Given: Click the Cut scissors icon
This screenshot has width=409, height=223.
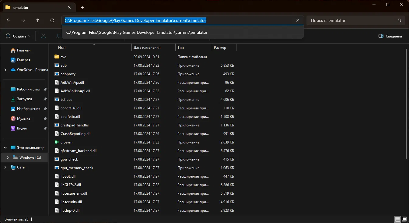Looking at the screenshot, I should point(43,36).
